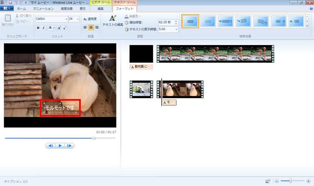Image resolution: width=314 pixels, height=186 pixels.
Task: Select the faded text effect
Action: coord(208,21)
